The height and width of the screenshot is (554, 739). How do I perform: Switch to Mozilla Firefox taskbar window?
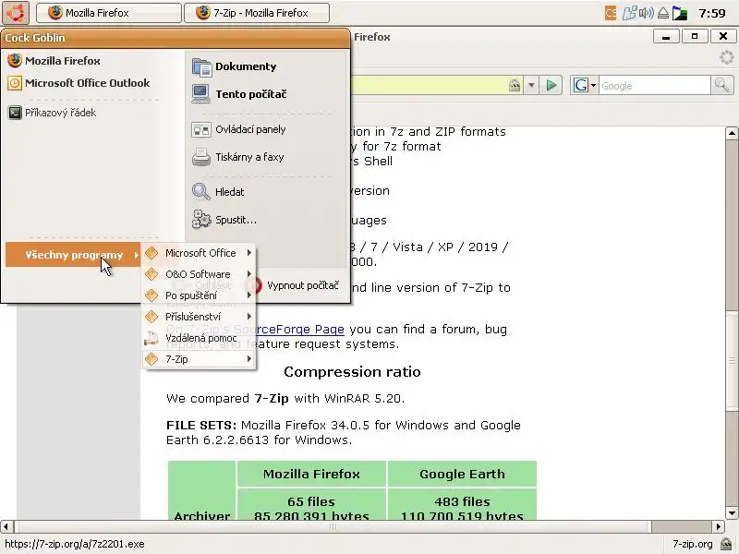click(x=108, y=13)
